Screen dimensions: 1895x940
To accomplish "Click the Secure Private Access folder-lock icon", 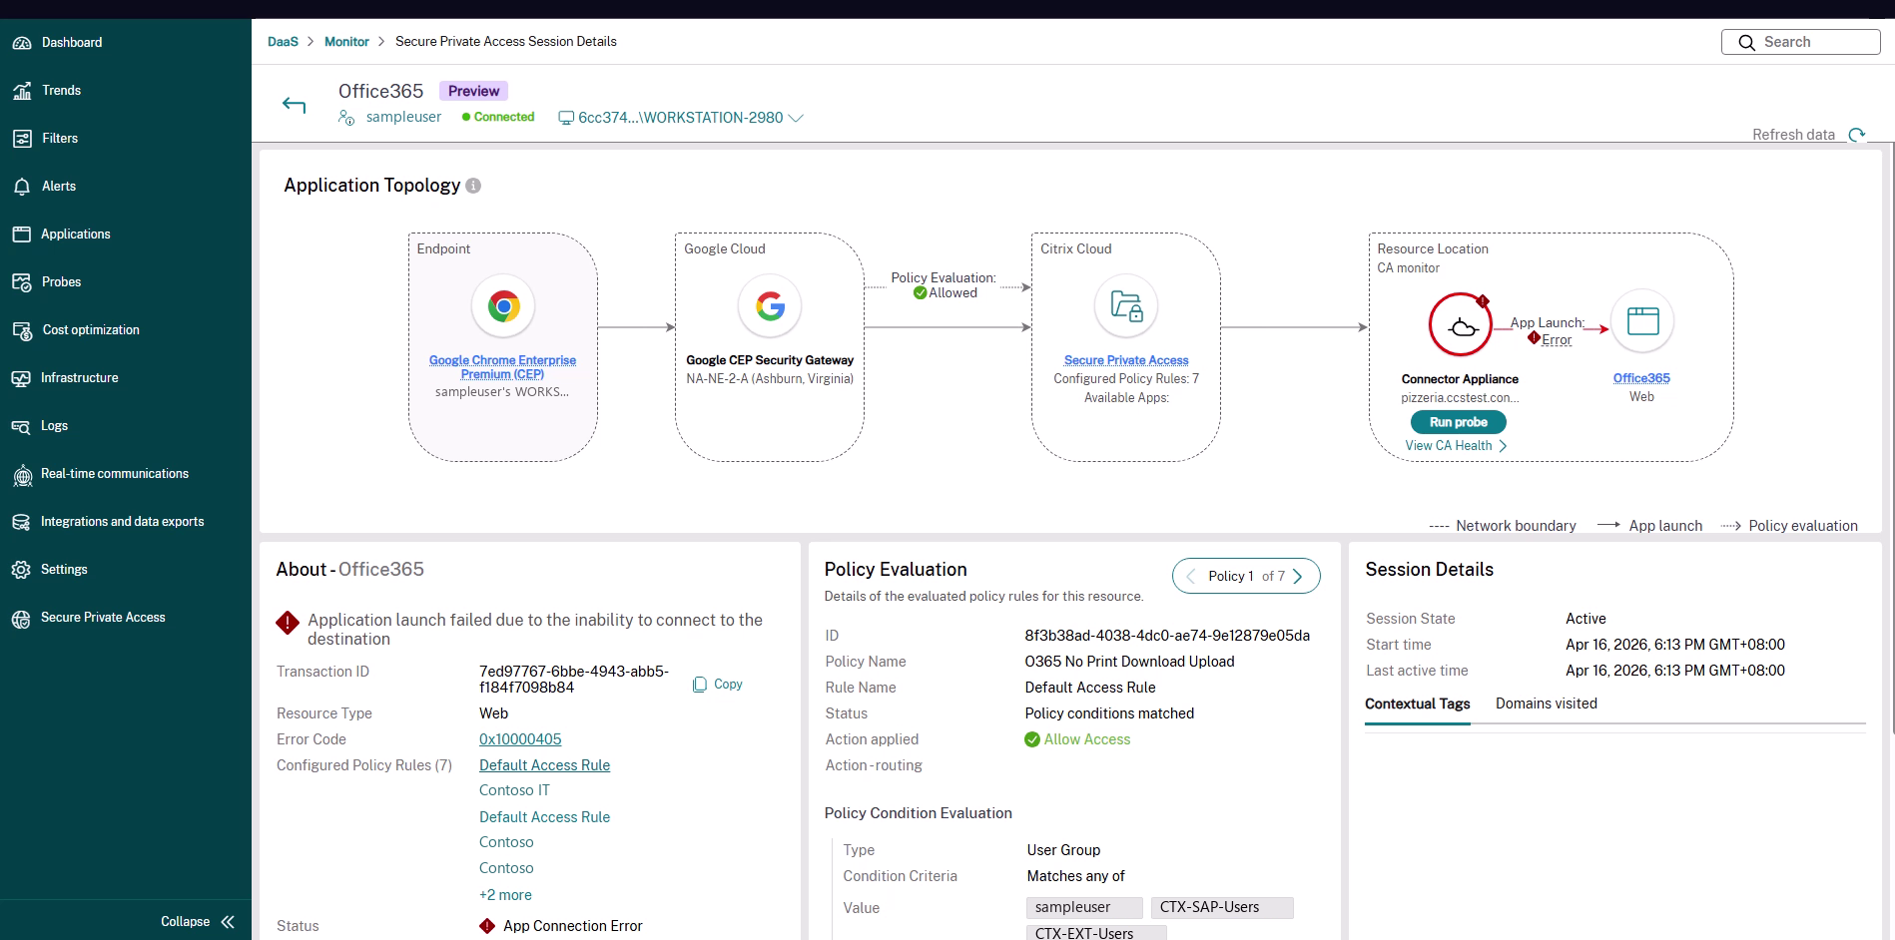I will [x=1126, y=305].
